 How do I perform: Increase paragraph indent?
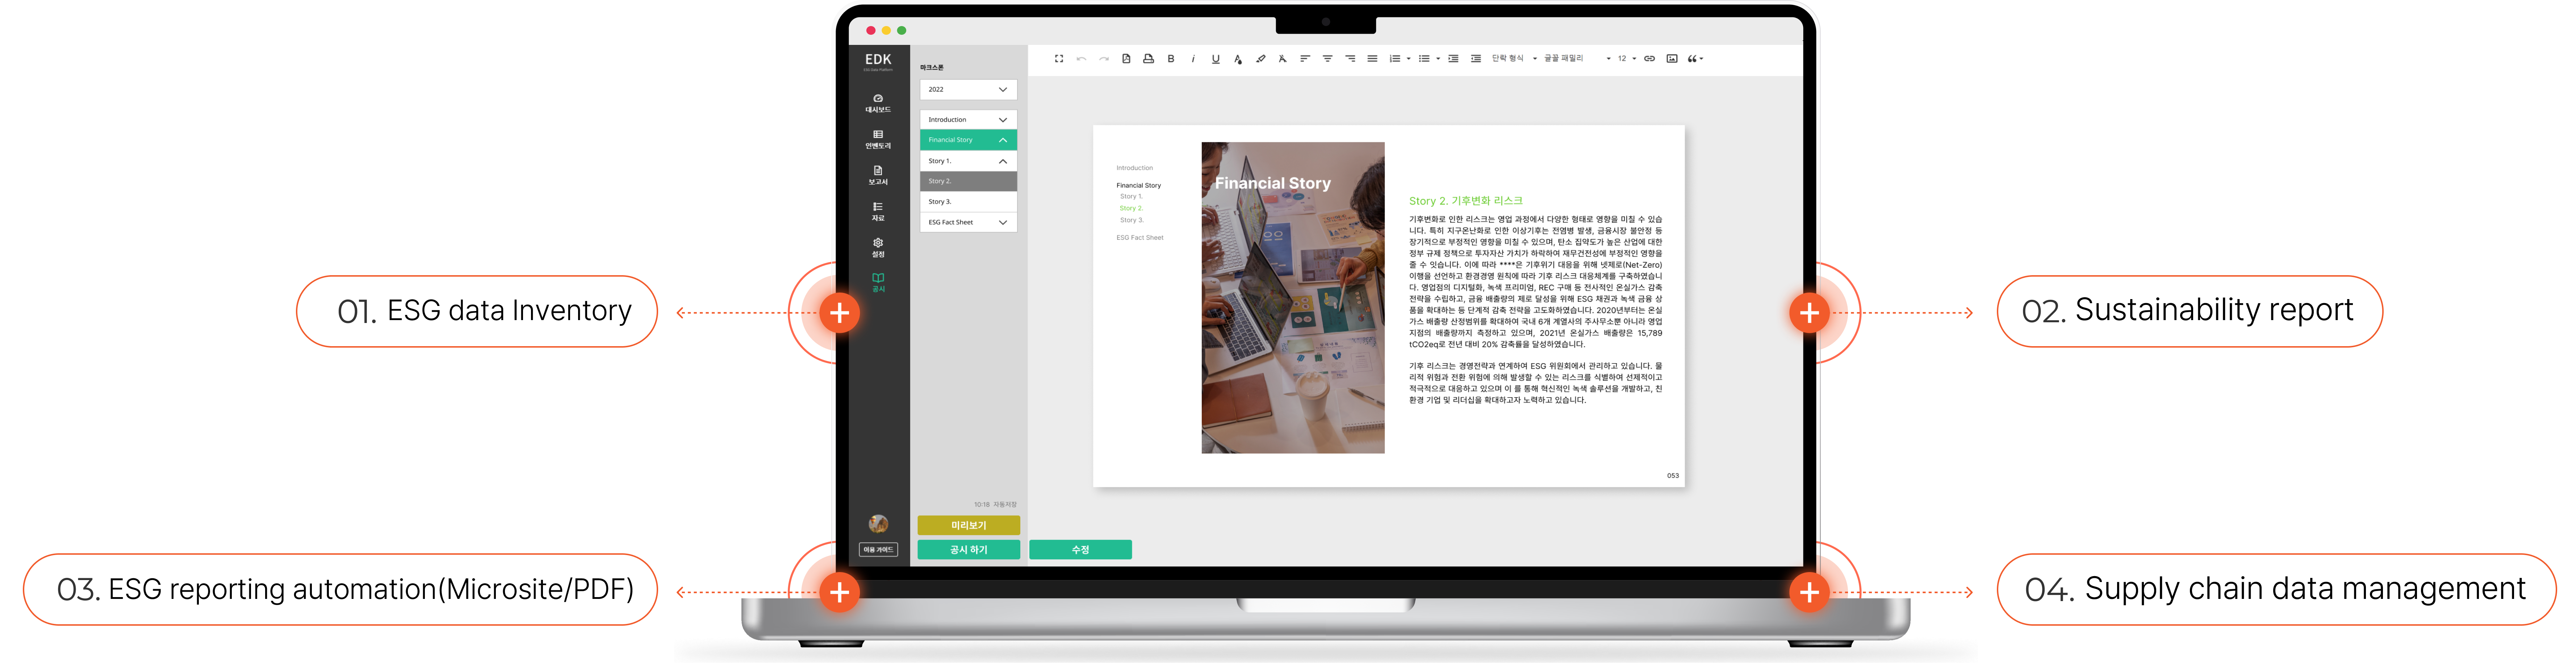tap(1453, 59)
